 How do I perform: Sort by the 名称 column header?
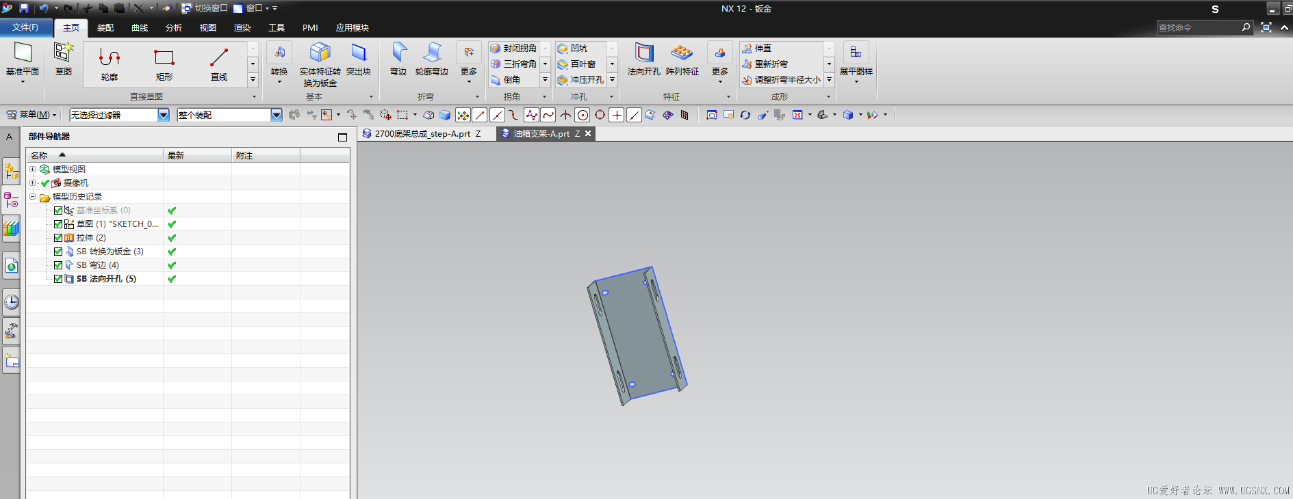coord(94,156)
